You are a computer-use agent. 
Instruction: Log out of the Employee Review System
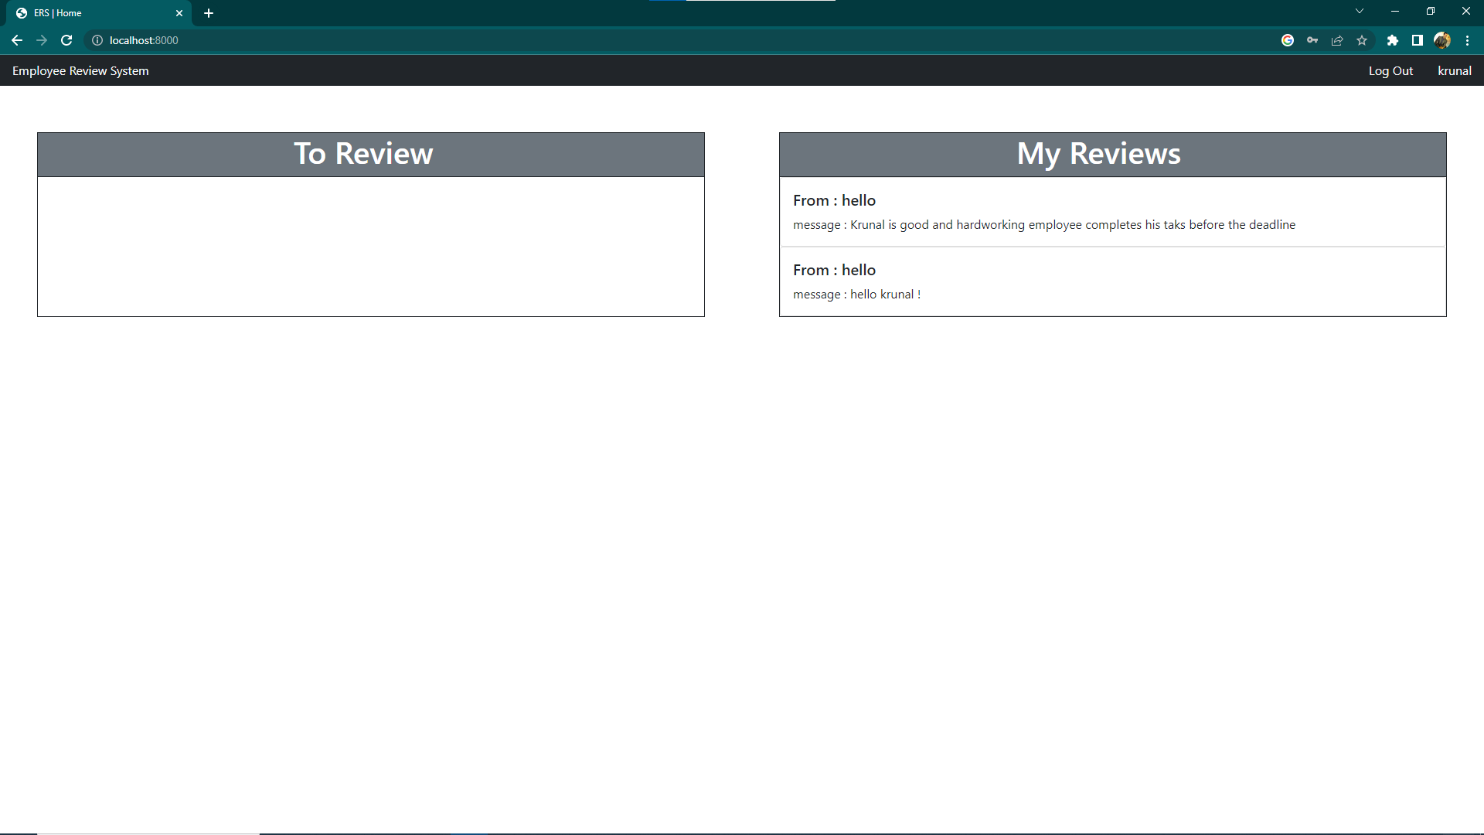click(x=1390, y=70)
